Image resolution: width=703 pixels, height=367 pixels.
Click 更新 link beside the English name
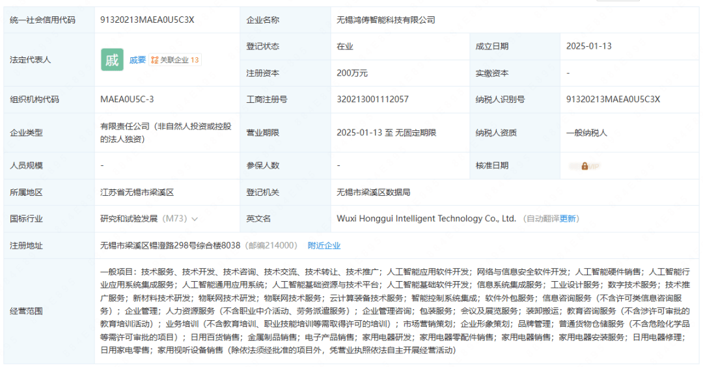[568, 219]
